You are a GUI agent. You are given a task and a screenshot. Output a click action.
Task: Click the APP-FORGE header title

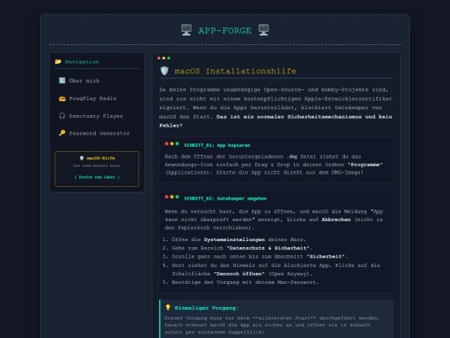225,31
